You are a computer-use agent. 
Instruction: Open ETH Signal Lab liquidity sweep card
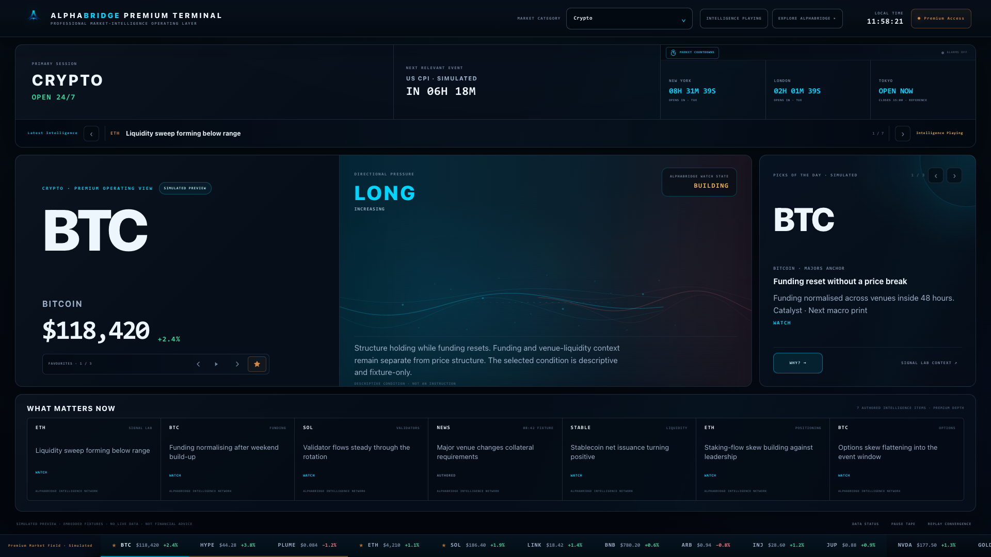93,459
